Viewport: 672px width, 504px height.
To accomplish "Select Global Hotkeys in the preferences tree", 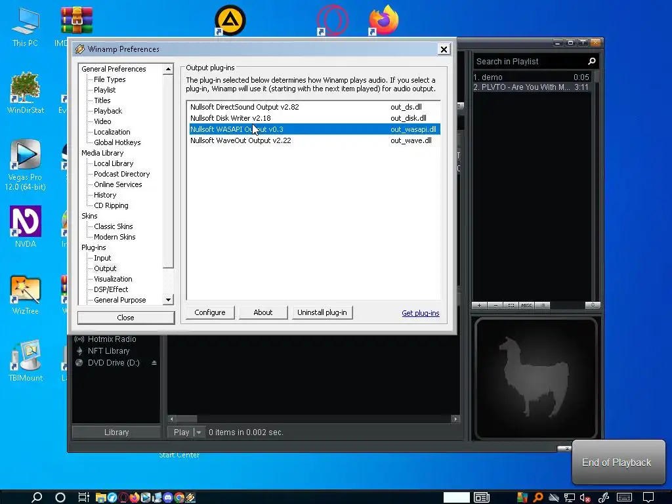I will click(x=117, y=142).
